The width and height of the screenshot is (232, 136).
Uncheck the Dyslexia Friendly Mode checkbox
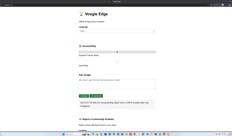click(117, 52)
